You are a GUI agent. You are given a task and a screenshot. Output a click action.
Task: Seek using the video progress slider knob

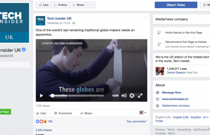click(52, 96)
